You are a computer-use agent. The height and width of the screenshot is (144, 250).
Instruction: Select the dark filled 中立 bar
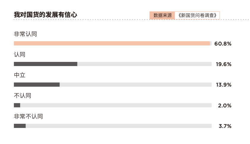[x=37, y=84]
